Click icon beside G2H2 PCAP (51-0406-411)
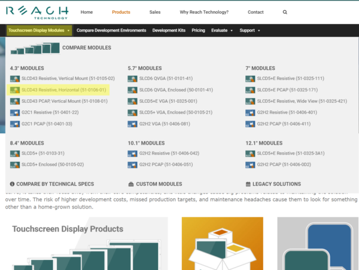359x270 pixels. click(x=250, y=124)
